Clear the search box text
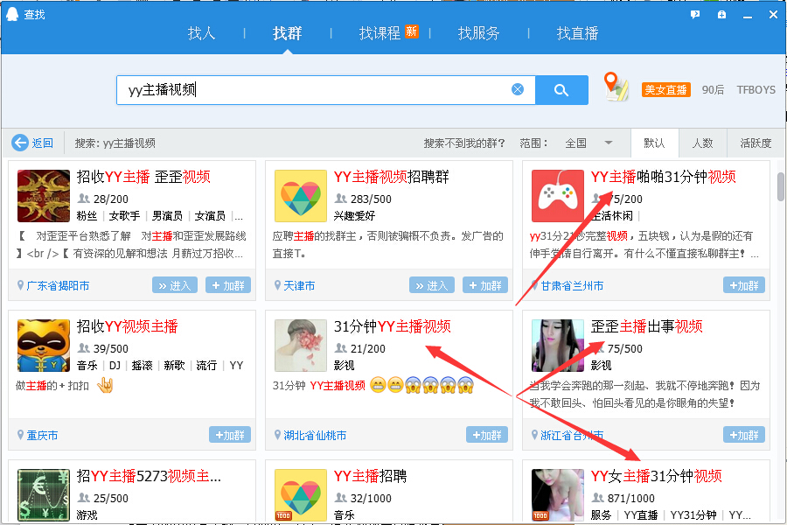The image size is (787, 525). pos(518,89)
